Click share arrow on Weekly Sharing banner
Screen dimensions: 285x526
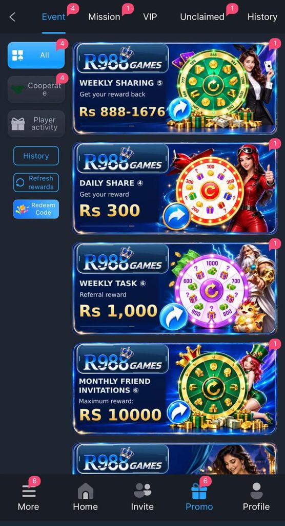click(180, 109)
